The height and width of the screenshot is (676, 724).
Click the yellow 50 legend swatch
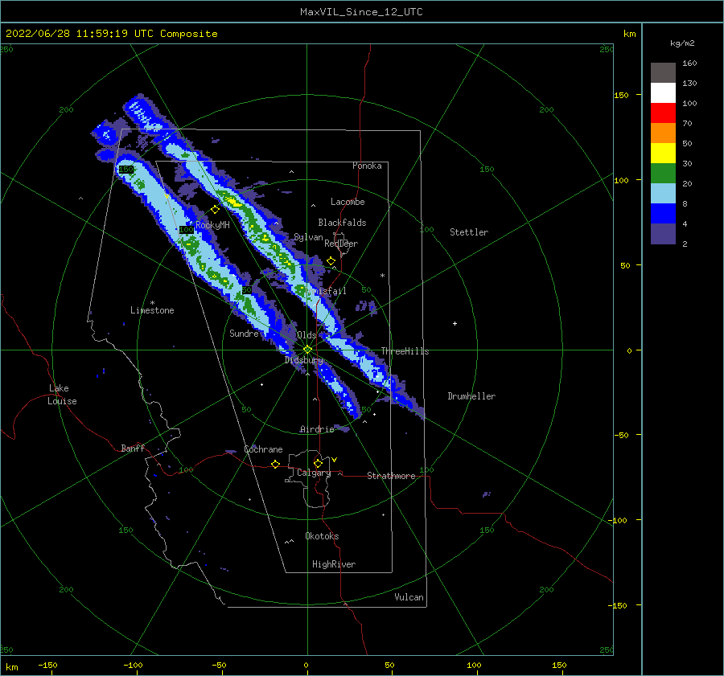tap(663, 154)
